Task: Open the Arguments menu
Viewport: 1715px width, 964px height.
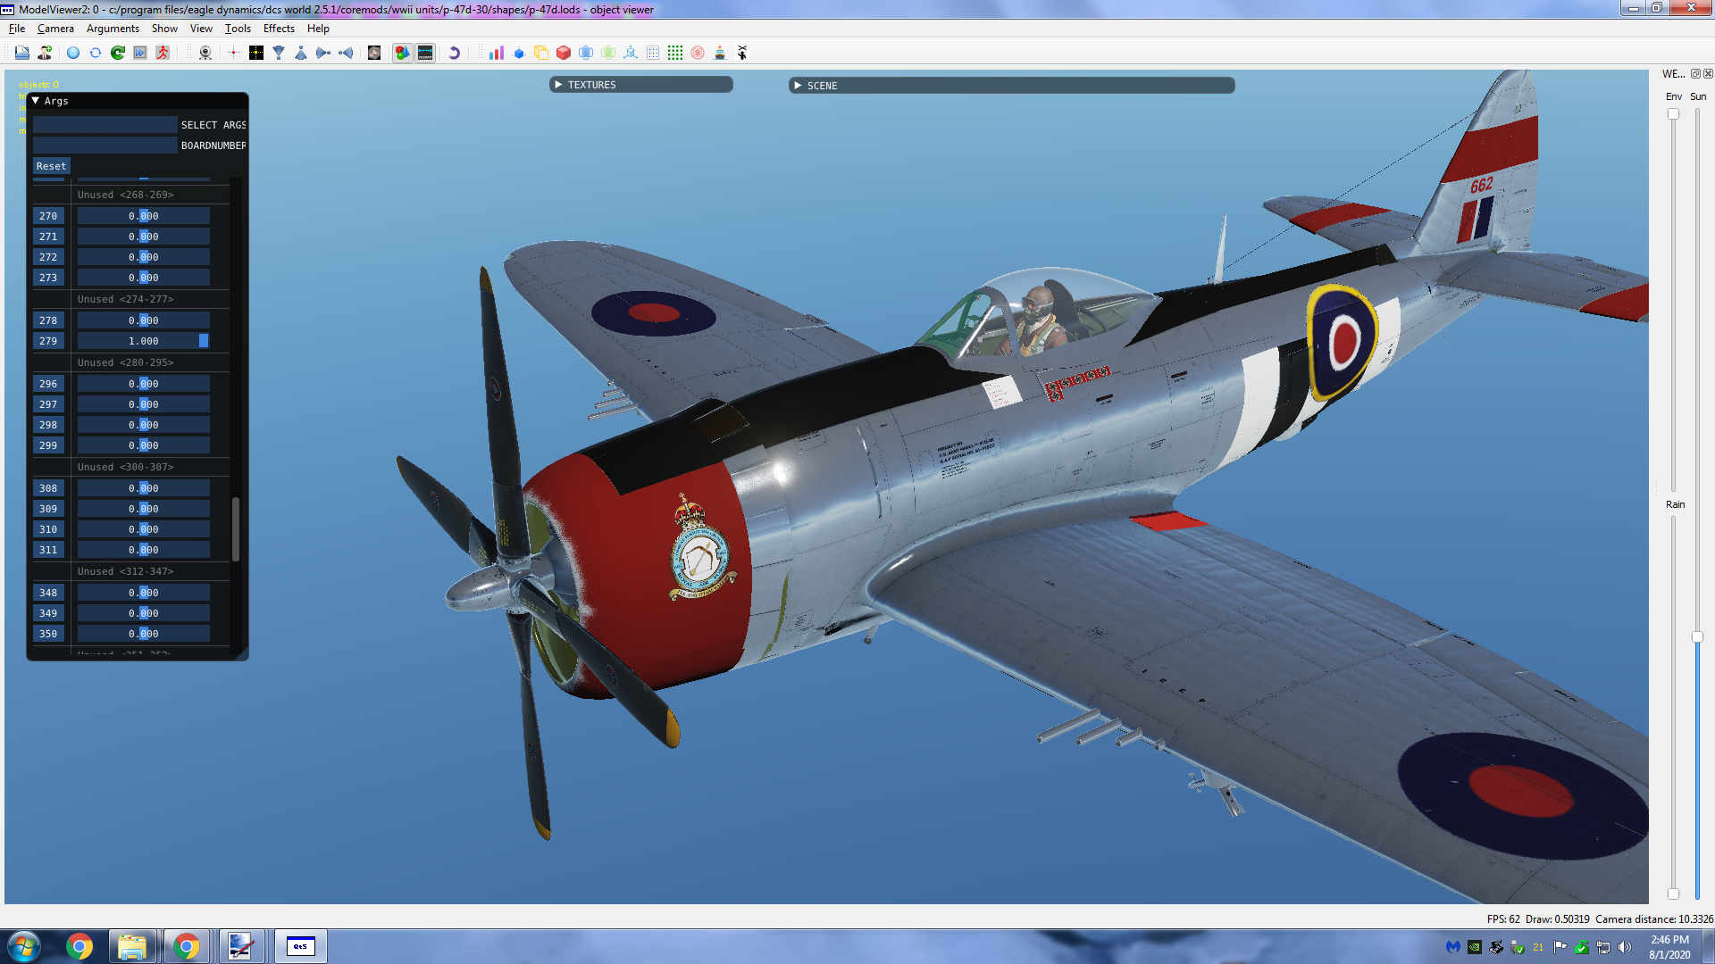Action: pos(113,29)
